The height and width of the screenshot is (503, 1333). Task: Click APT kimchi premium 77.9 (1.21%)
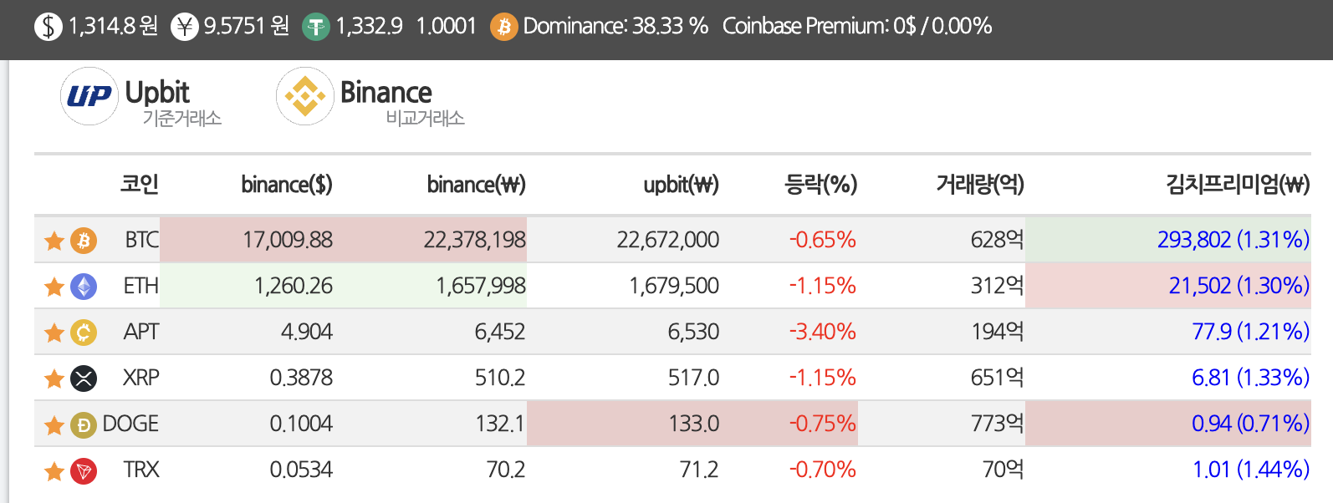click(x=1251, y=332)
